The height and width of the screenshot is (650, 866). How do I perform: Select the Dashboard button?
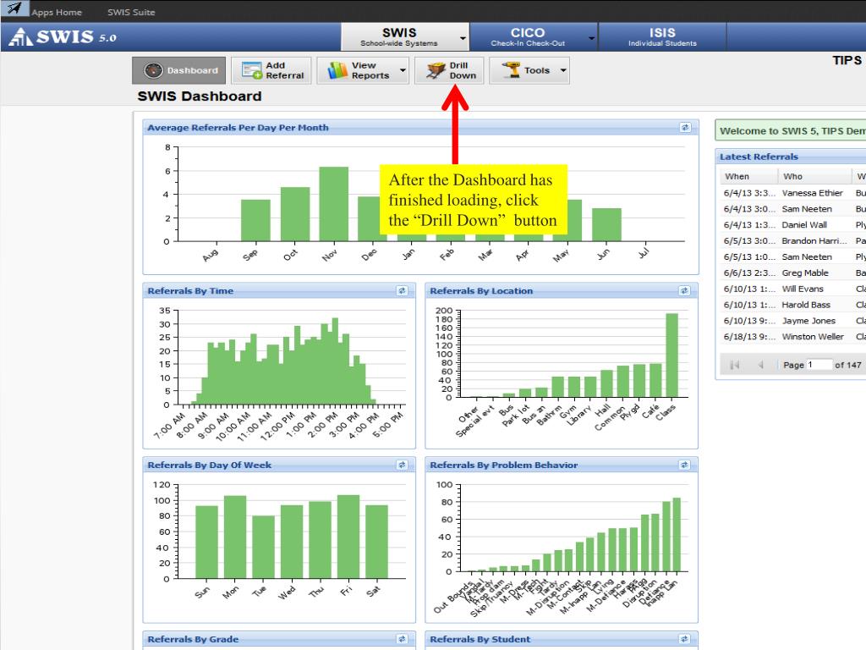pos(179,70)
